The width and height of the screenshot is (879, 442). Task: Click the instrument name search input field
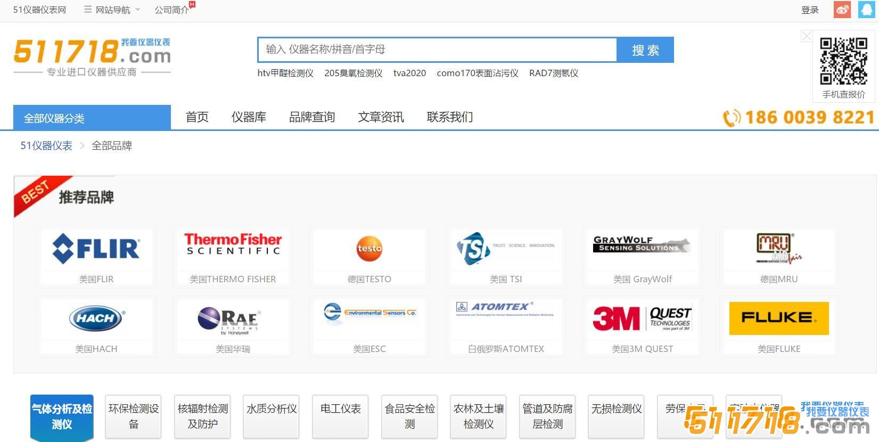tap(437, 50)
